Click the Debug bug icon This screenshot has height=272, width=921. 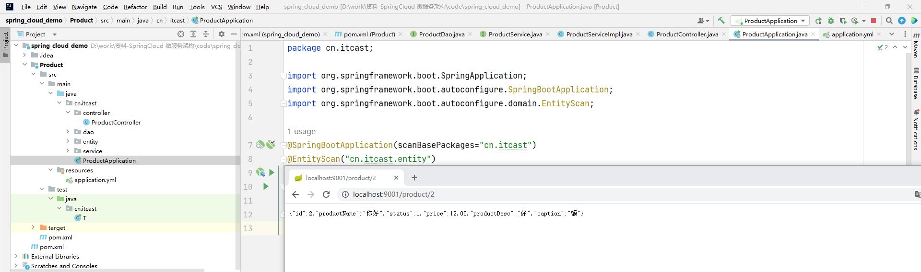(x=831, y=21)
